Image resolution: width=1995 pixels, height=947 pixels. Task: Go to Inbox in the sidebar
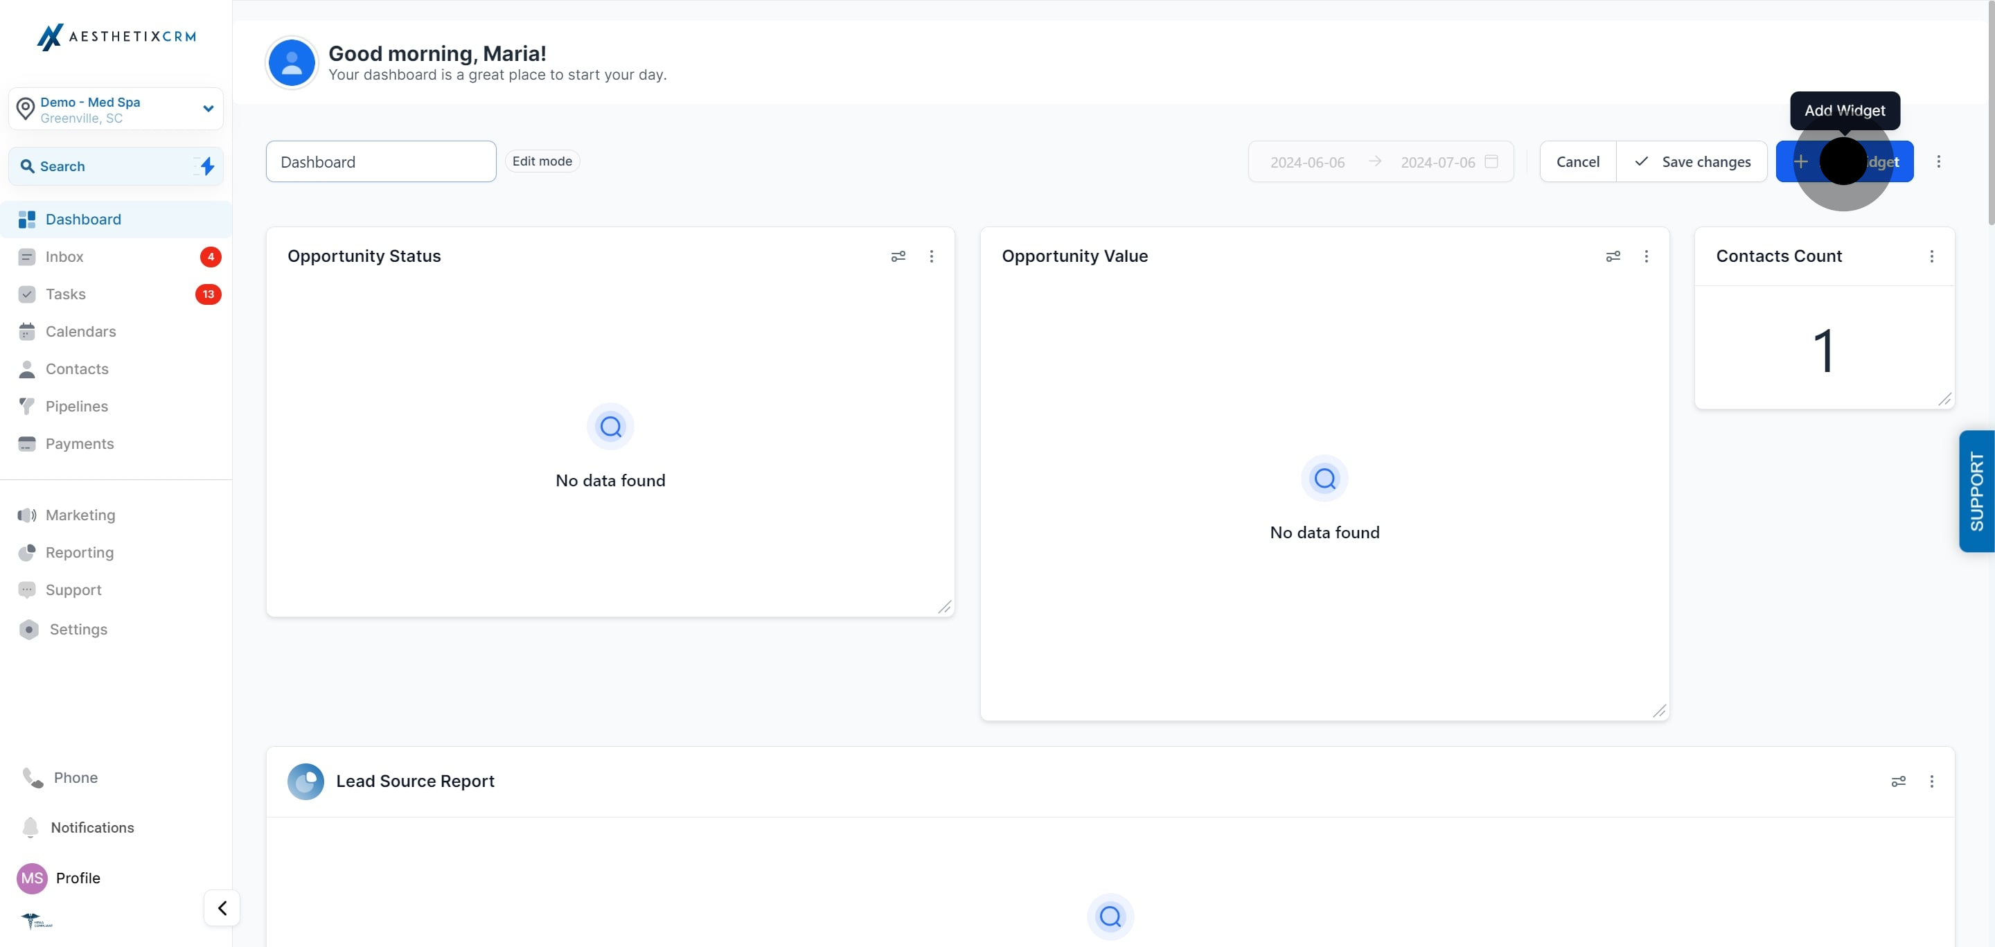[64, 257]
